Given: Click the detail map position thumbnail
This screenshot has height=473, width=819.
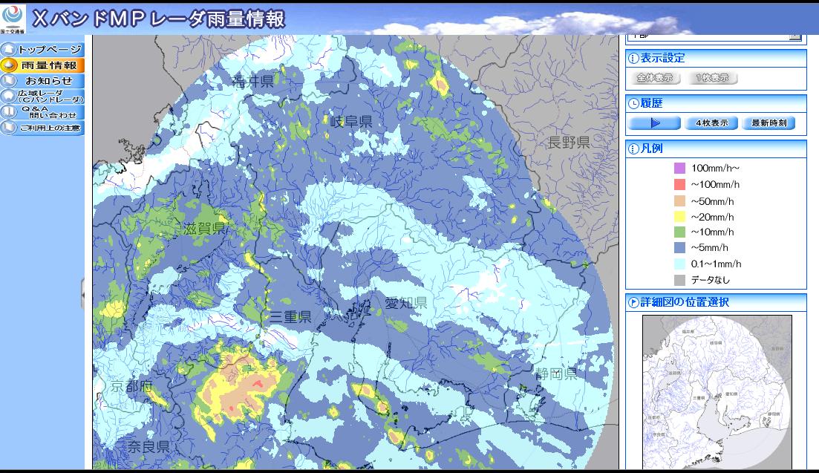Looking at the screenshot, I should pos(717,392).
